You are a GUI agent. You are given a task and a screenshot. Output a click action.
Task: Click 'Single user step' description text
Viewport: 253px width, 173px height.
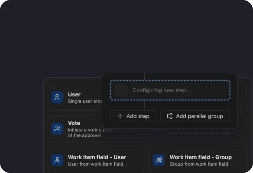85,101
